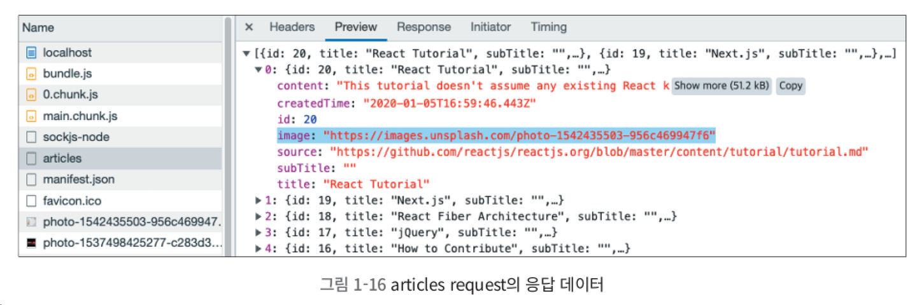This screenshot has height=305, width=917.
Task: Click the articles request file icon
Action: [31, 158]
